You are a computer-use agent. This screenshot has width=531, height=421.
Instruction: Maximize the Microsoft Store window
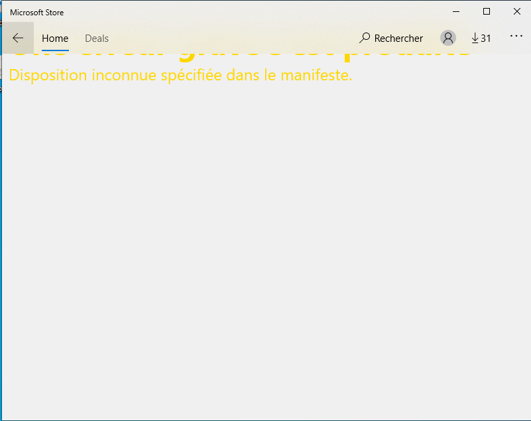pos(487,11)
